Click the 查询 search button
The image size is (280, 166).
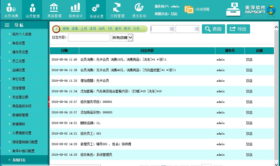[x=213, y=29]
